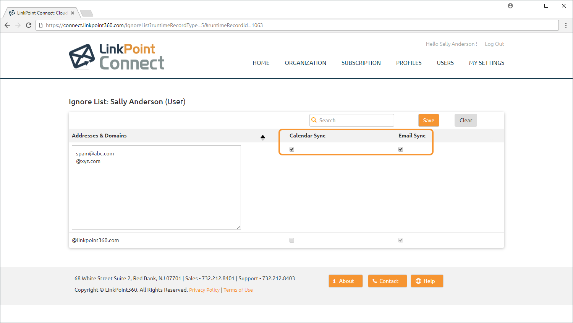This screenshot has width=573, height=323.
Task: Sort Addresses & Domains column arrow
Action: tap(263, 137)
